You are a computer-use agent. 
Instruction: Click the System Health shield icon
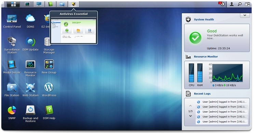[188, 19]
